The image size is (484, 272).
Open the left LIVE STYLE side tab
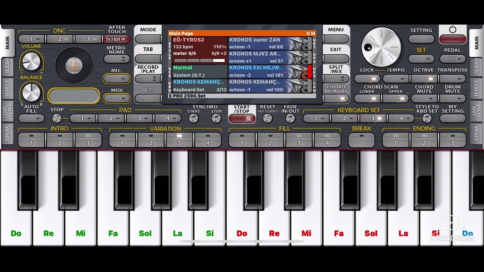pyautogui.click(x=7, y=111)
